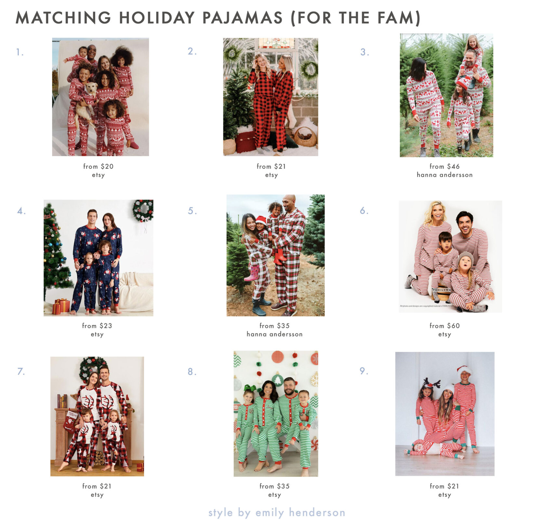Click 'from $35 etsy' under item 8

coord(274,490)
